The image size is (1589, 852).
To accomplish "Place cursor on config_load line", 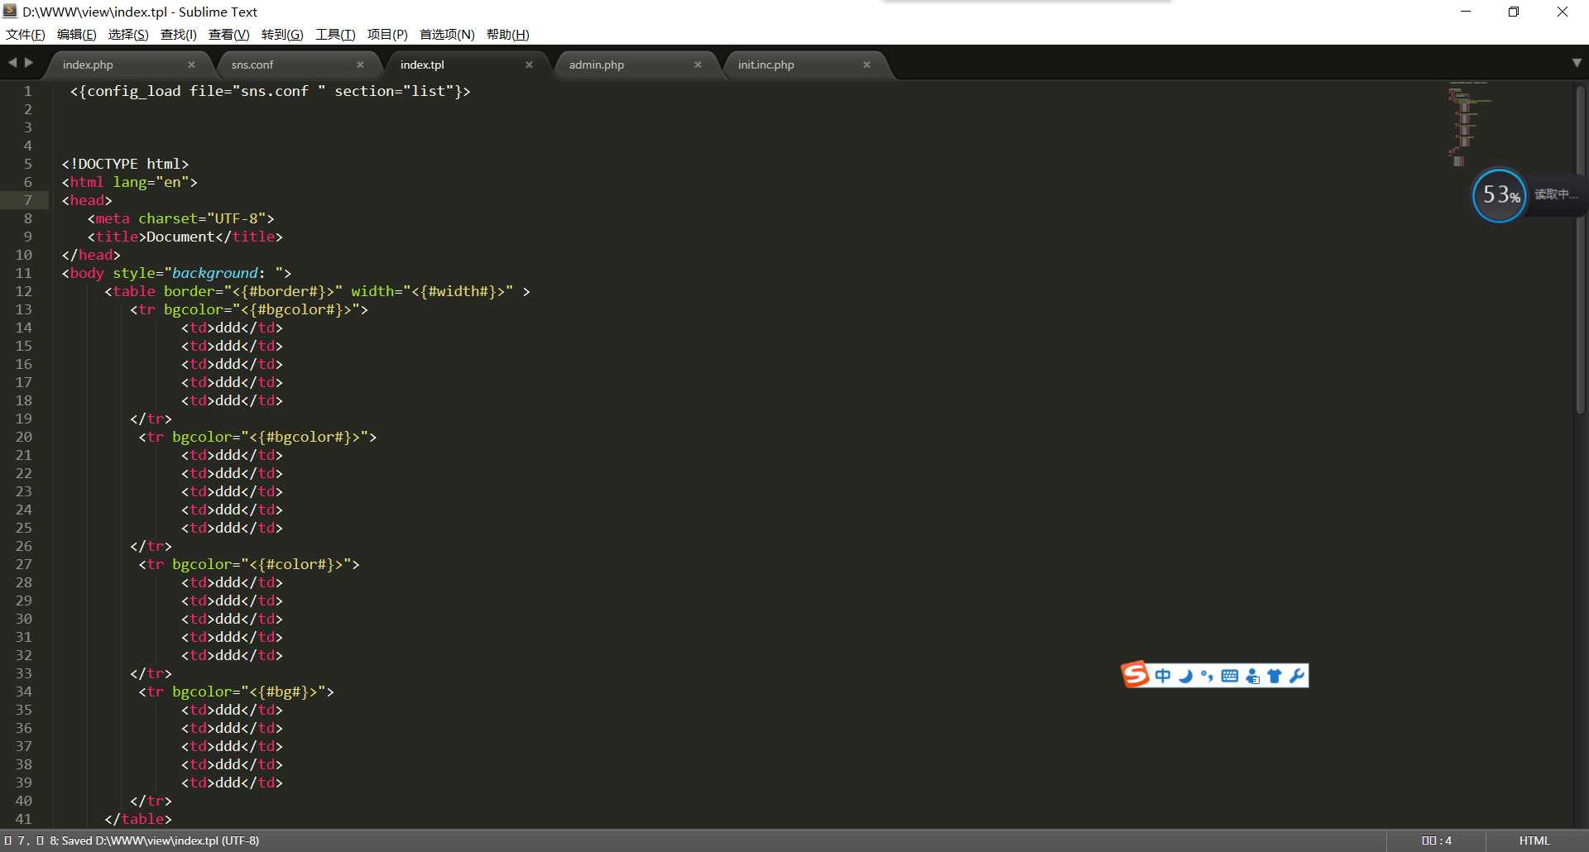I will [270, 91].
